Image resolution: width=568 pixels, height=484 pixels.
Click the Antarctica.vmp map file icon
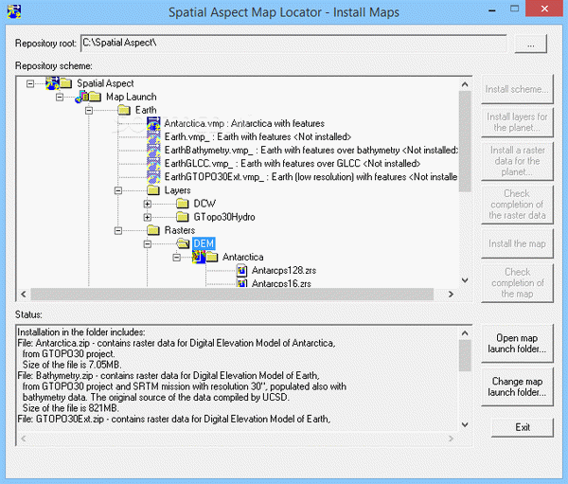pyautogui.click(x=153, y=124)
